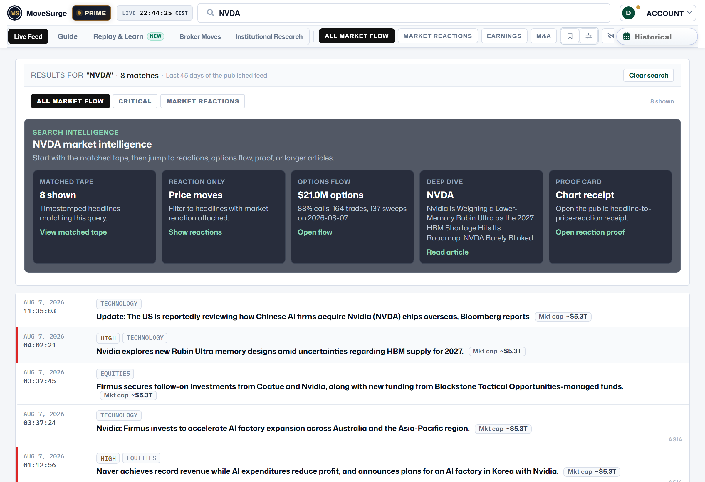The image size is (705, 482).
Task: Click the $21.0M options heading
Action: click(x=330, y=195)
